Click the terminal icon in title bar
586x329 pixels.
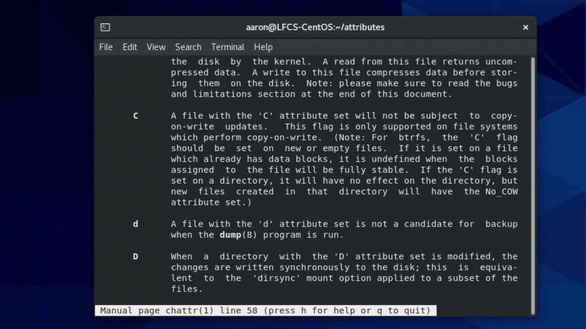[x=105, y=27]
